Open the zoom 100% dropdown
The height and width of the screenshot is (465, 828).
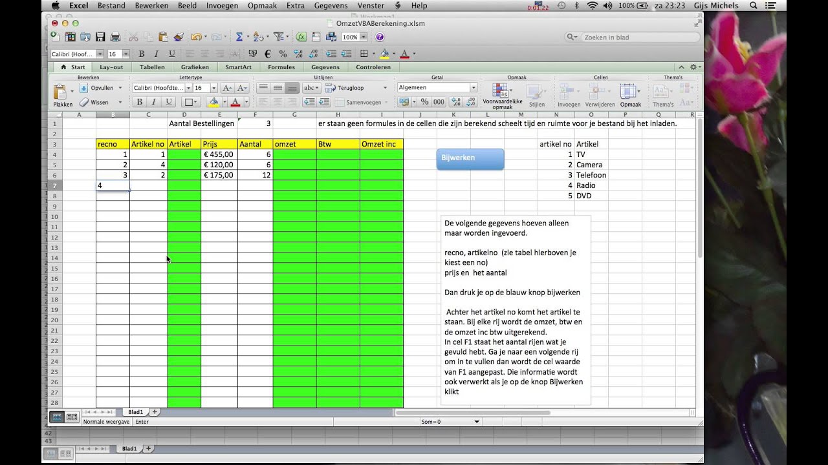[x=365, y=37]
